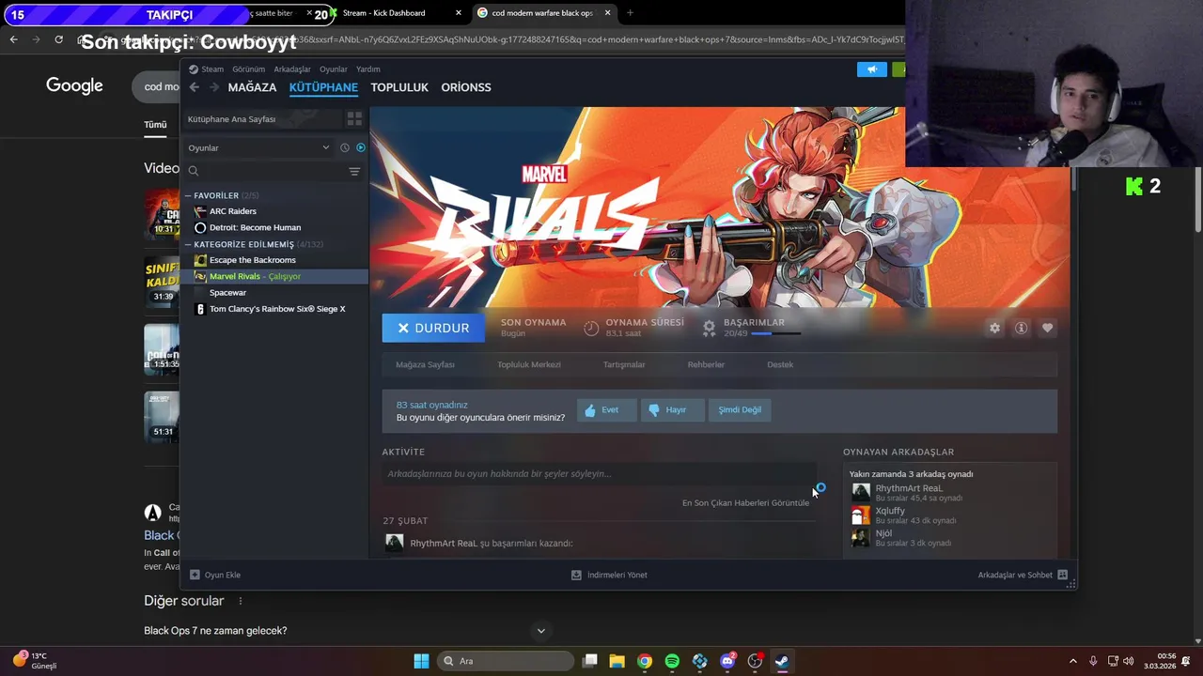1203x676 pixels.
Task: Go to KÜTÜPHANE tab
Action: point(323,87)
